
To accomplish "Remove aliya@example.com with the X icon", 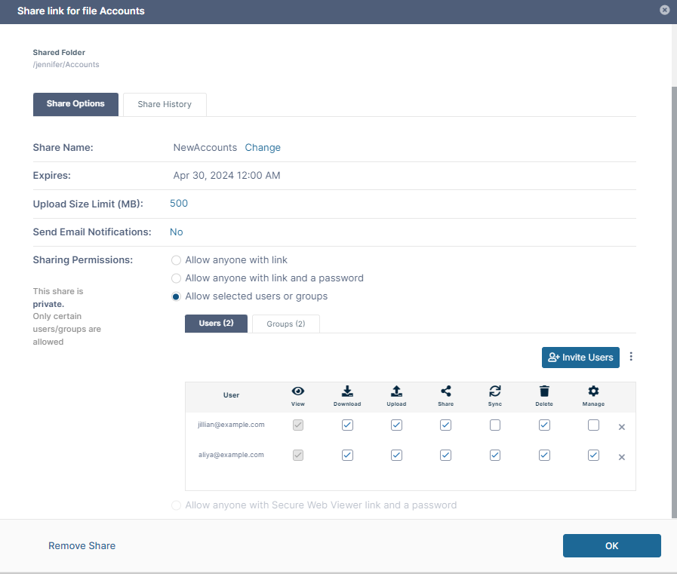I will tap(622, 457).
